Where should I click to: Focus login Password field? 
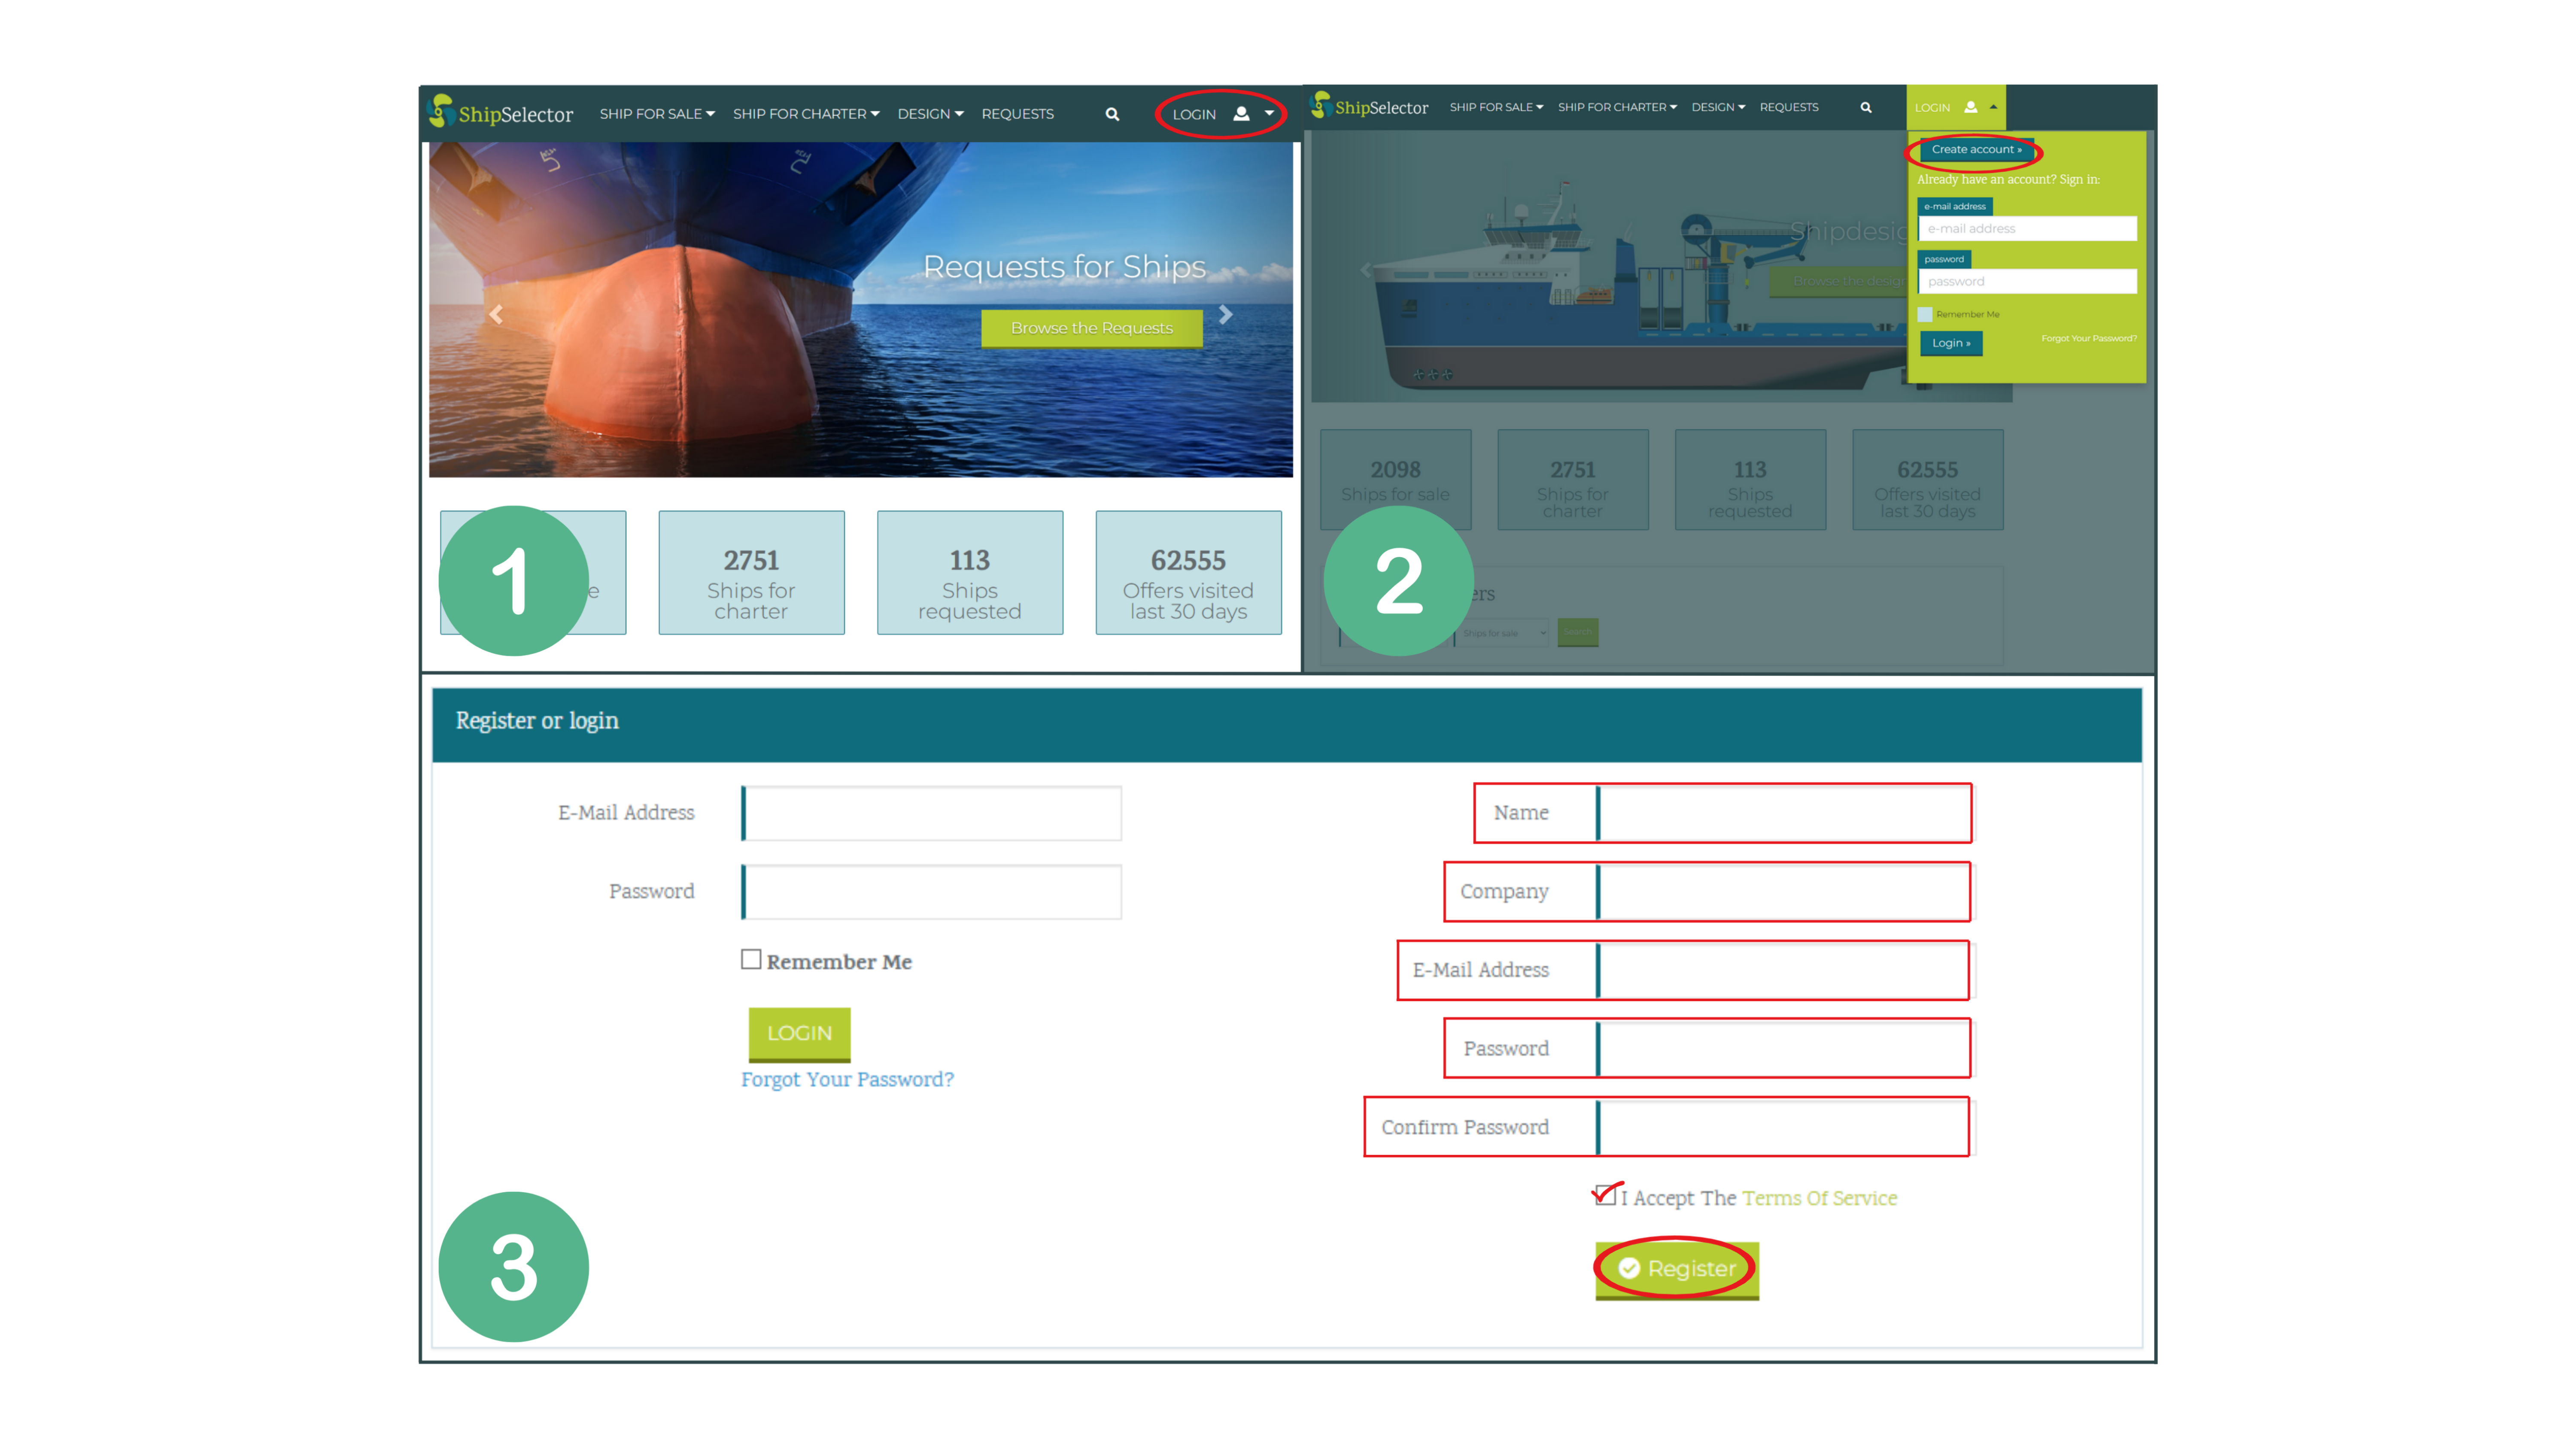931,892
